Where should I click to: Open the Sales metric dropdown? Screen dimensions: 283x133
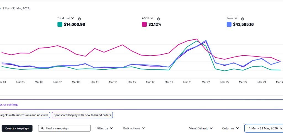232,18
